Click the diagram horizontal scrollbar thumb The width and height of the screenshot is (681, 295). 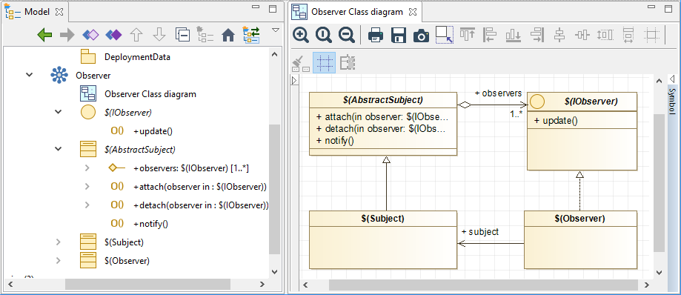tap(483, 285)
